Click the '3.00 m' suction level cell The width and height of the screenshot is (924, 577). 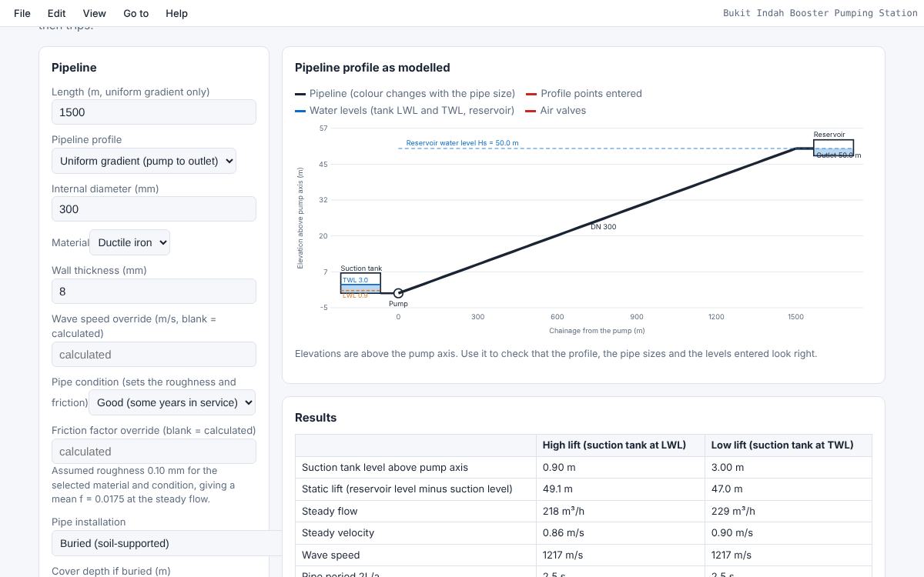tap(788, 467)
